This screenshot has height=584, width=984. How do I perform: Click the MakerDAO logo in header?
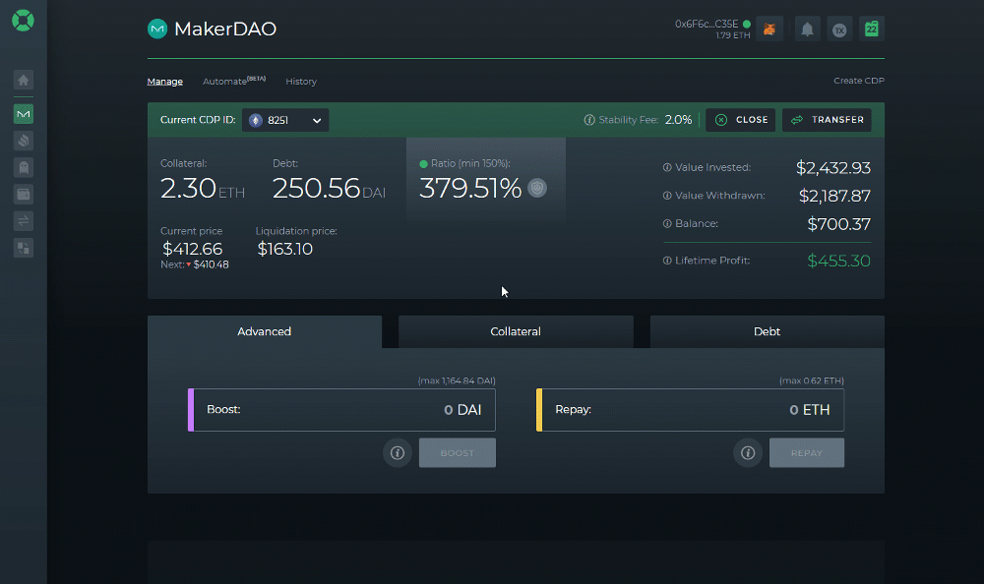[x=157, y=29]
